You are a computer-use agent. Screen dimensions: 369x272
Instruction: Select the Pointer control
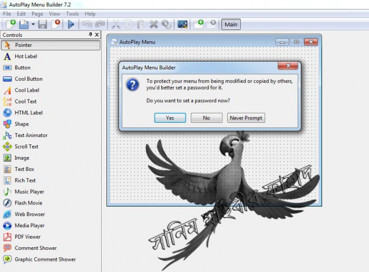point(51,45)
